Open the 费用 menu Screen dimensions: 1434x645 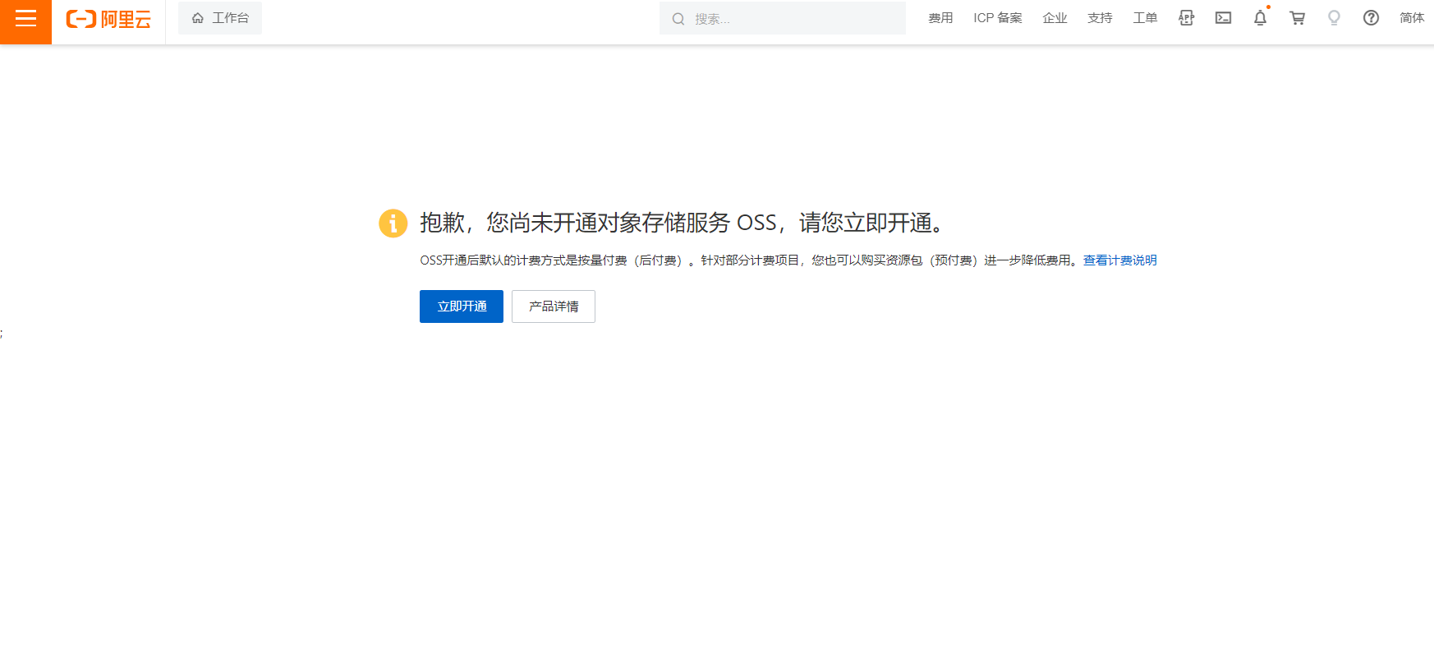[x=940, y=18]
